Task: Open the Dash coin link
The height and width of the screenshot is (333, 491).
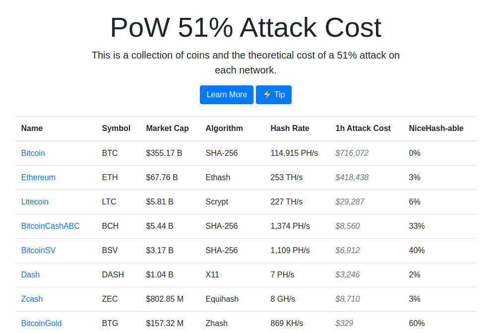Action: (30, 275)
